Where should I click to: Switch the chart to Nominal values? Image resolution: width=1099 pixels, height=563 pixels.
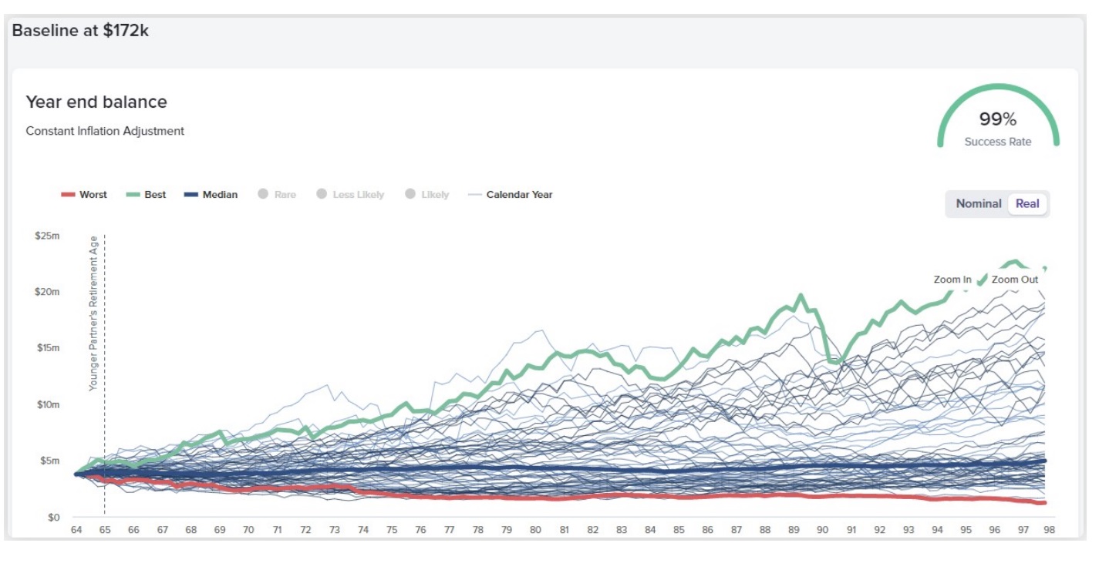click(x=978, y=204)
